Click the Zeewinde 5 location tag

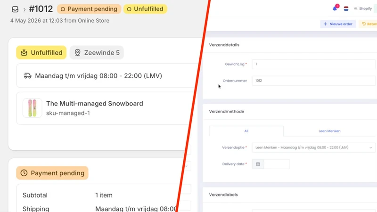(97, 52)
